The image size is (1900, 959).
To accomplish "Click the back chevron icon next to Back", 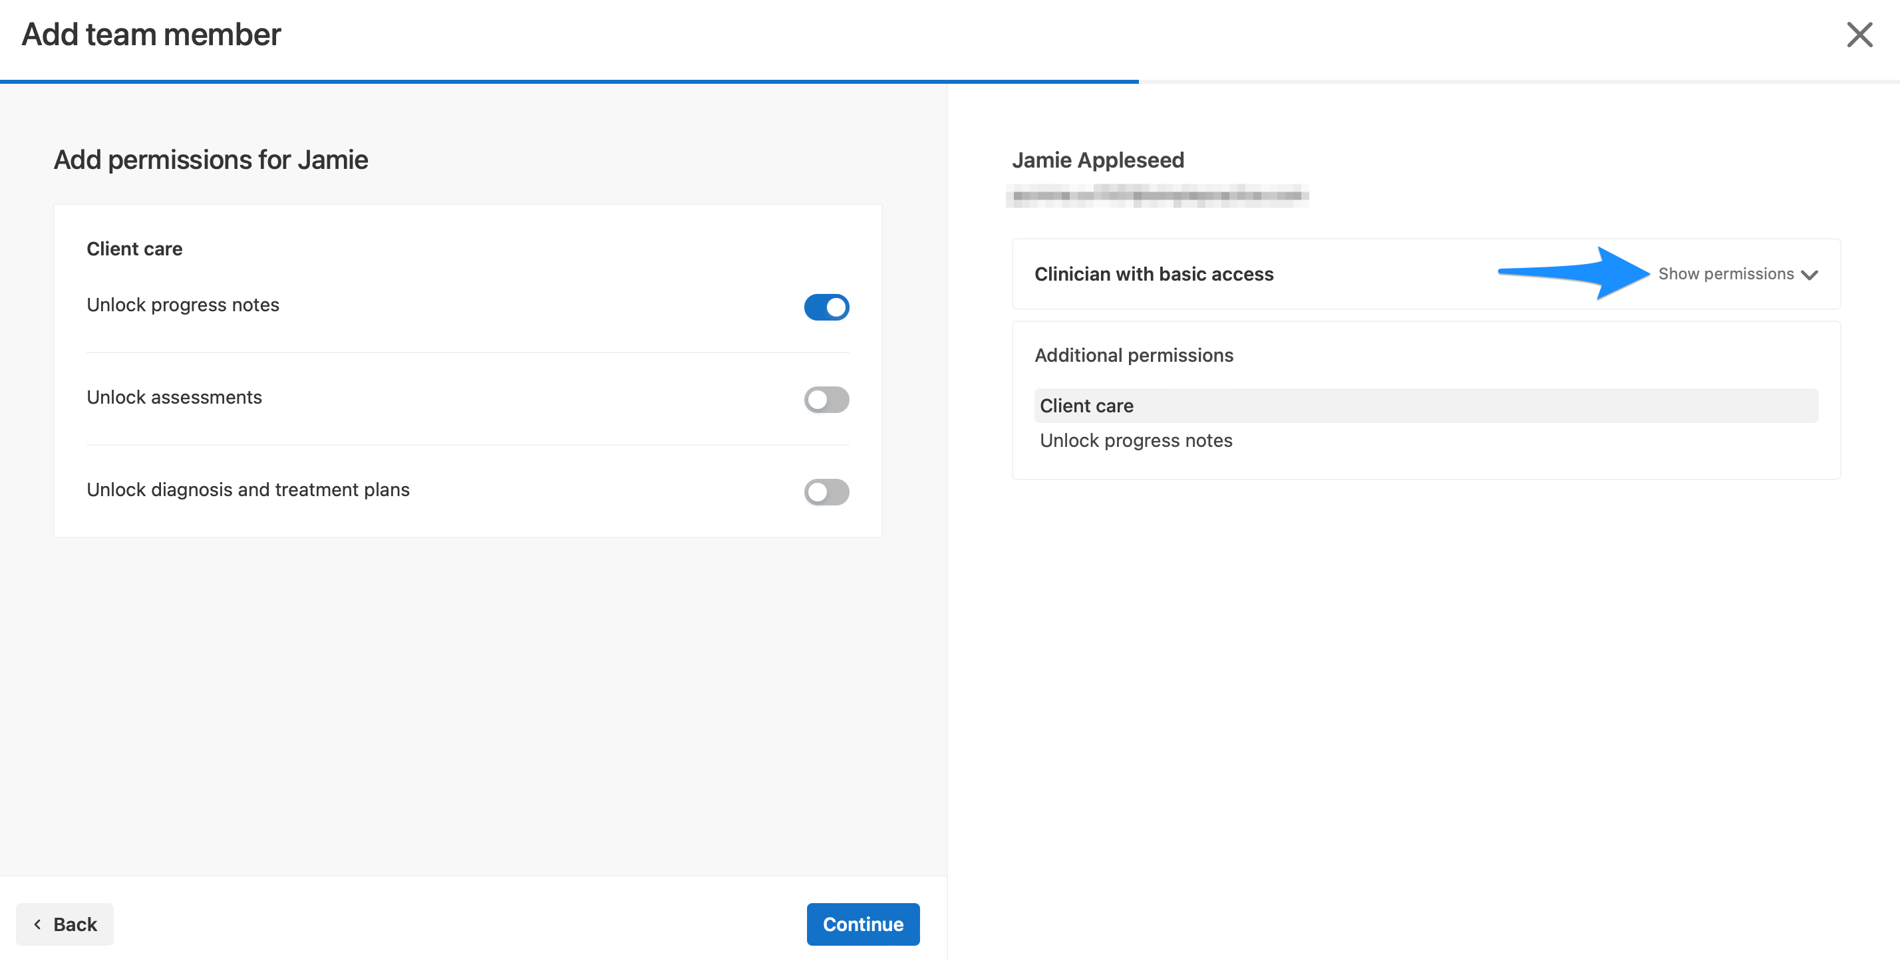I will [39, 924].
